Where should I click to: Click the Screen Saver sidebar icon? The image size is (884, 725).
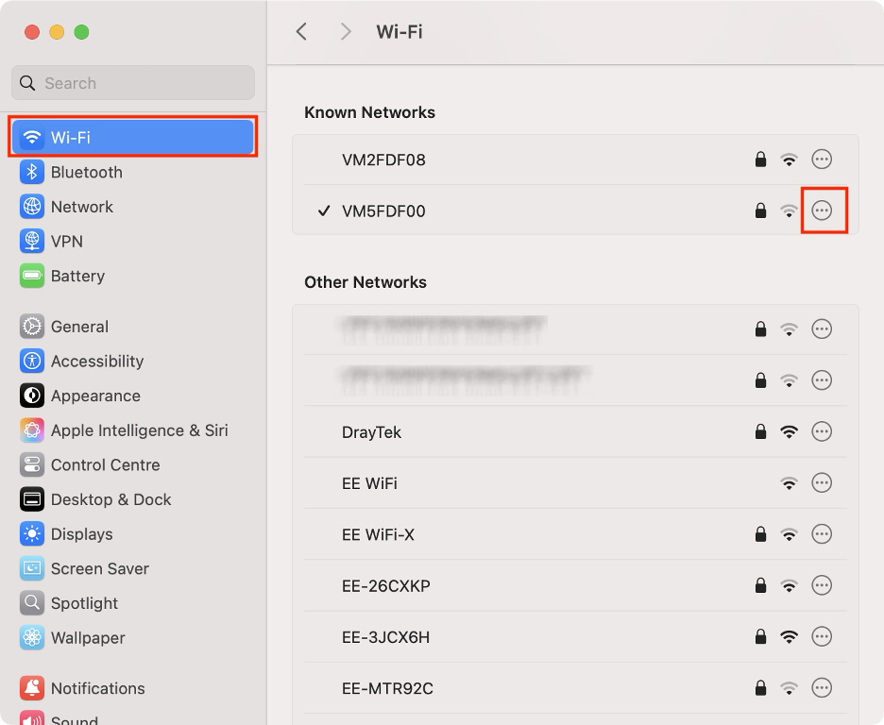point(31,568)
